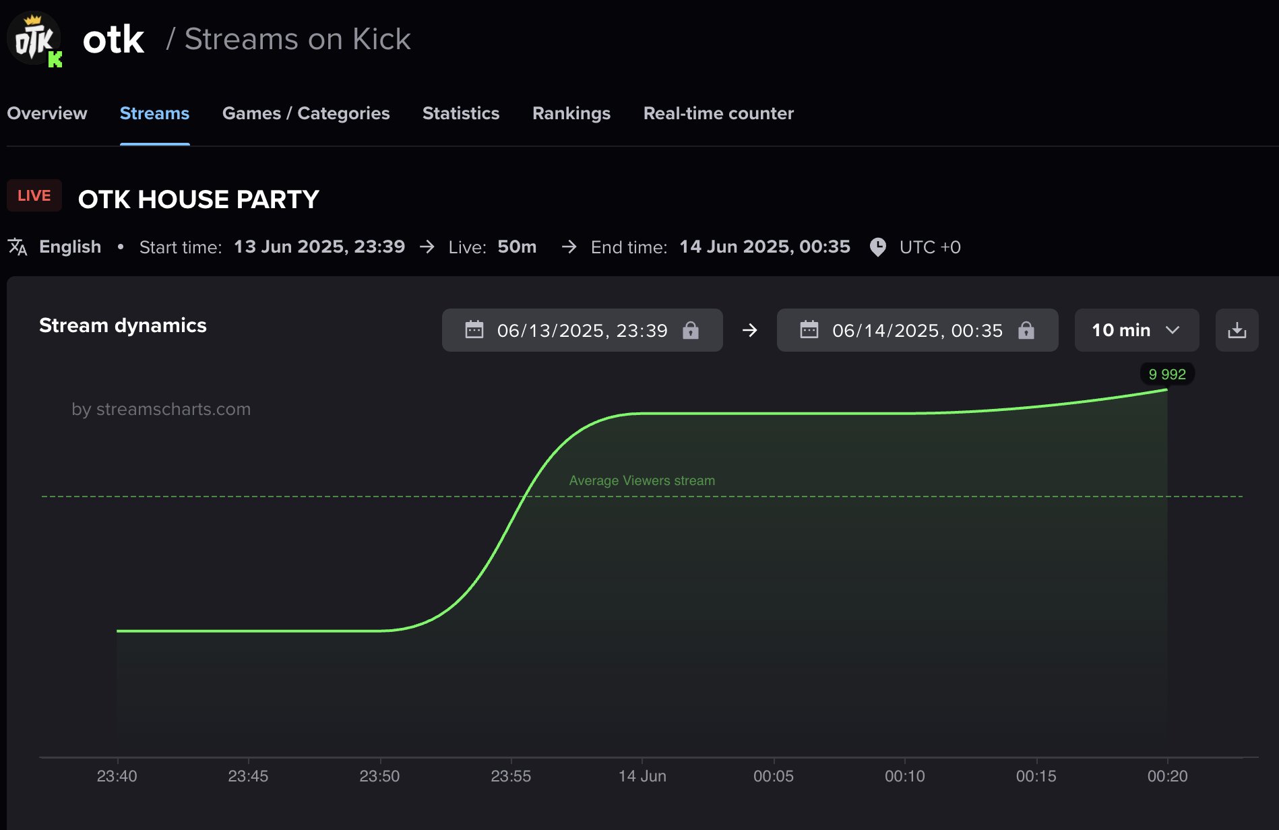Open the 10 min interval dropdown

[1136, 330]
